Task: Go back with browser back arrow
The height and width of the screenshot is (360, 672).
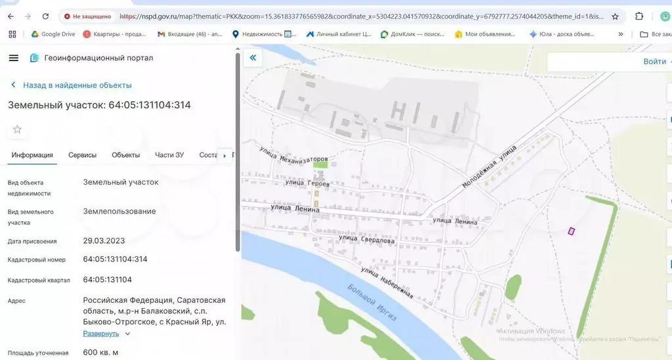Action: [11, 16]
